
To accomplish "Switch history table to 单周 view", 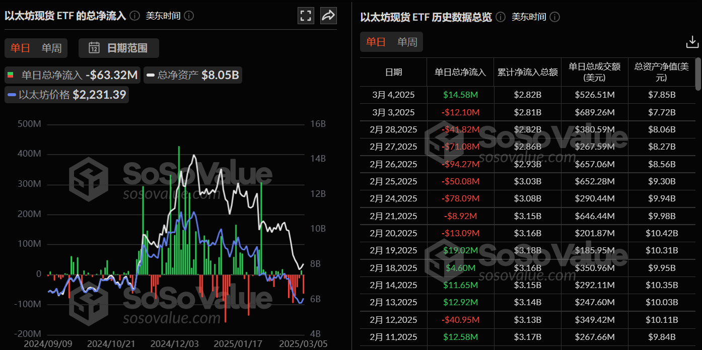I will (407, 42).
